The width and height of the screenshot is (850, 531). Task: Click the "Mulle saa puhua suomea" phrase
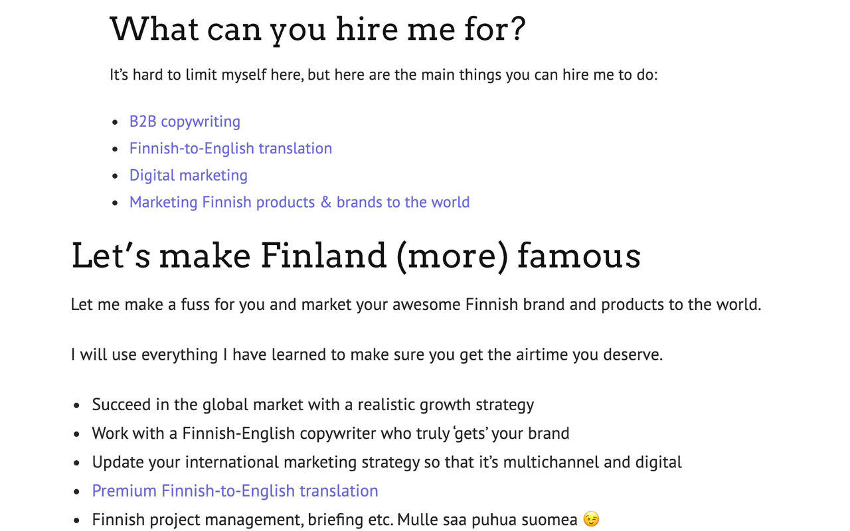487,520
